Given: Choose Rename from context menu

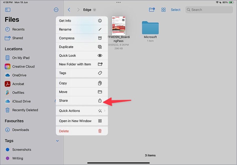Looking at the screenshot, I should coord(82,29).
